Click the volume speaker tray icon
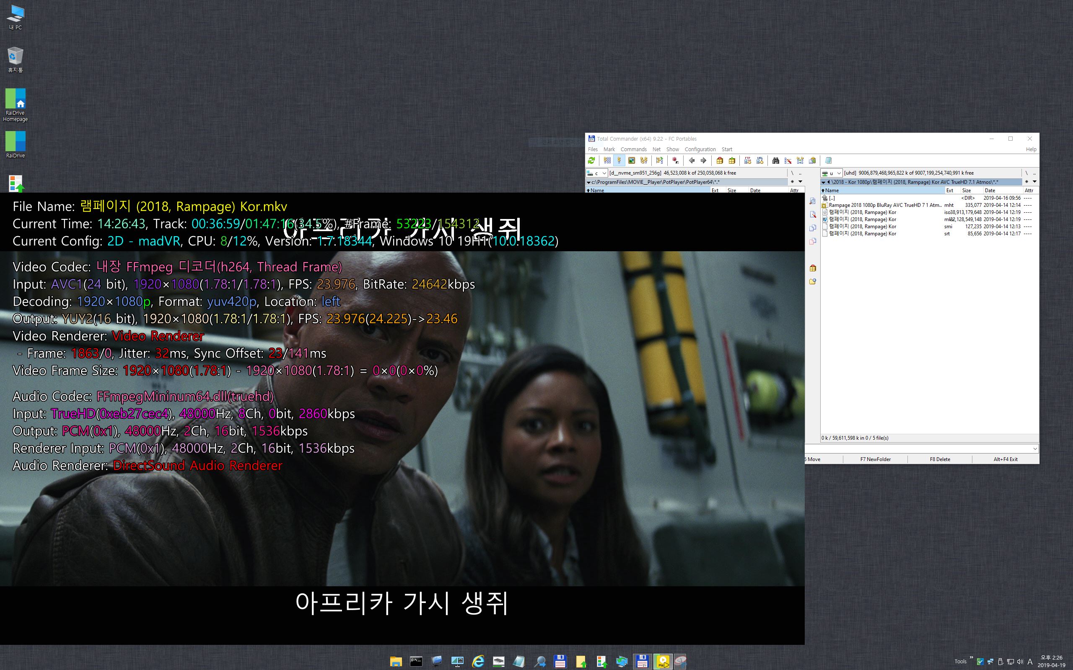This screenshot has width=1073, height=670. pyautogui.click(x=1020, y=662)
